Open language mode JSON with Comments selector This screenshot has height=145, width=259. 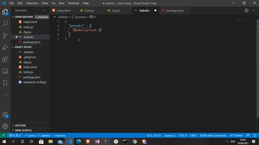(x=213, y=135)
